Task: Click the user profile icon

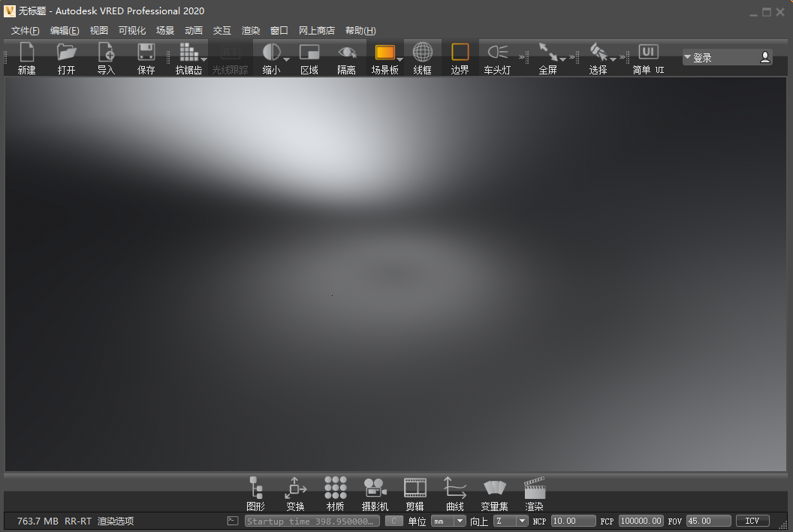Action: tap(765, 57)
